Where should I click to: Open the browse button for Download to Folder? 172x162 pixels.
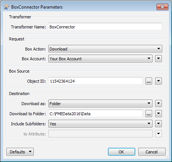click(x=149, y=114)
